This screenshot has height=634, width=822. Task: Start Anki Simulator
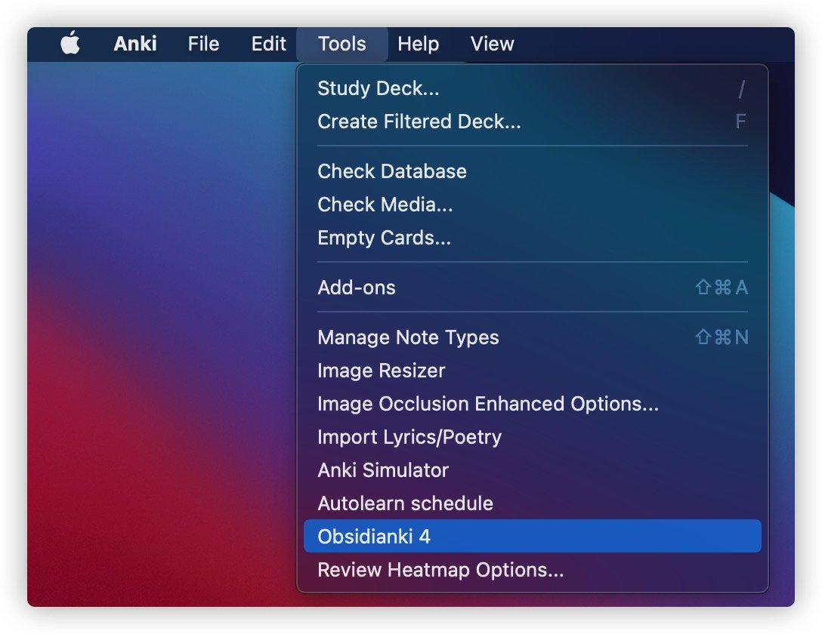(x=532, y=470)
